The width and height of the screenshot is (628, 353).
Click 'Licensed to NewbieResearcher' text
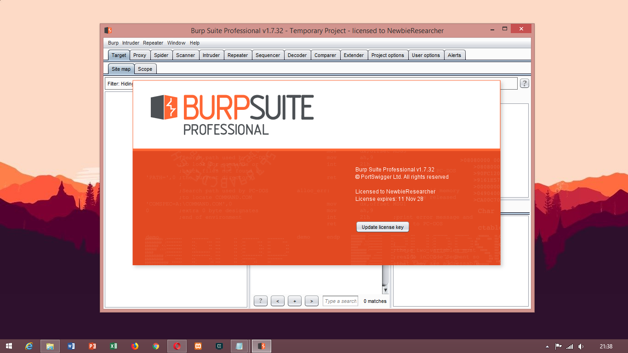[395, 191]
